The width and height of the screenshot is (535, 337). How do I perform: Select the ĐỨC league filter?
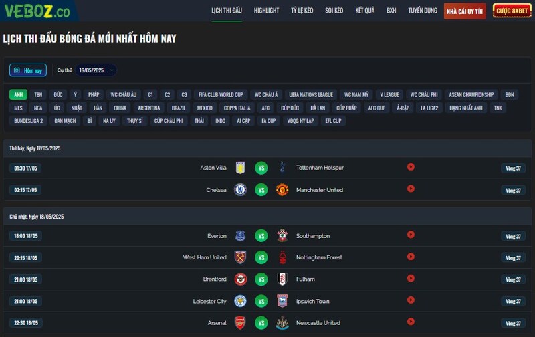(58, 94)
